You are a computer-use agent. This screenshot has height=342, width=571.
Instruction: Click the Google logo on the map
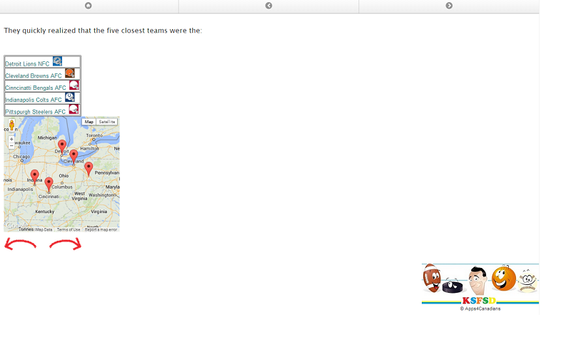[16, 226]
